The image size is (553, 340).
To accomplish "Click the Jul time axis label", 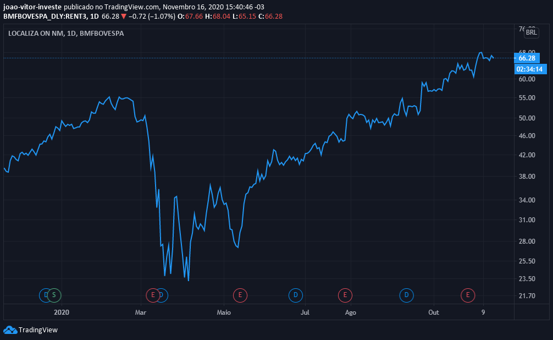I will [305, 312].
